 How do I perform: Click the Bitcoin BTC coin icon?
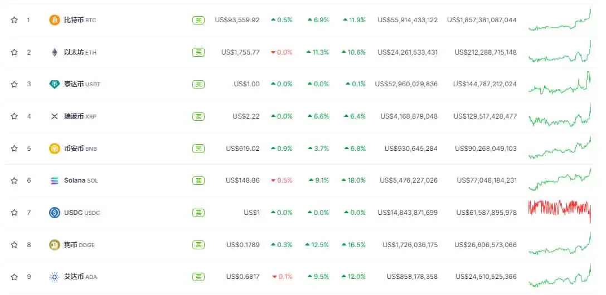54,20
